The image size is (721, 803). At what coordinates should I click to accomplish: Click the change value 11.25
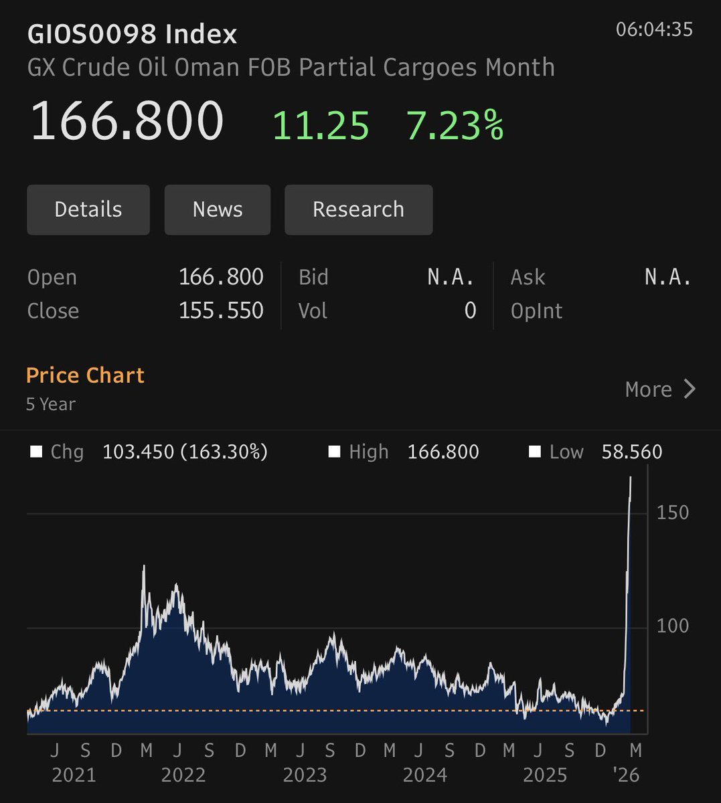point(321,126)
